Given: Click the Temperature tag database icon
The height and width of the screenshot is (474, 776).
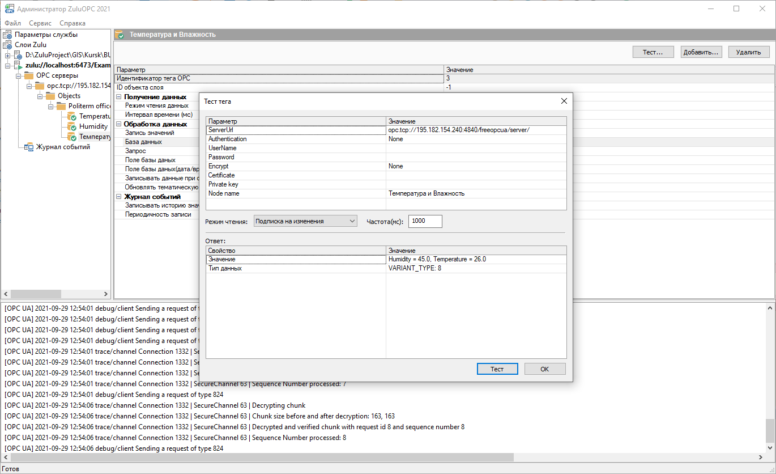Looking at the screenshot, I should (x=72, y=116).
